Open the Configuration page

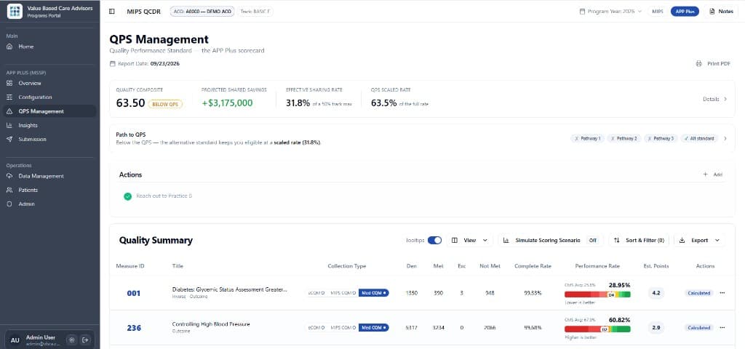pos(50,97)
